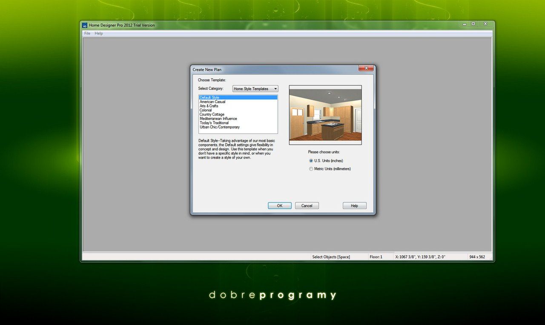Select Metric Units (millimeters) radio button
This screenshot has height=325, width=545.
click(311, 169)
